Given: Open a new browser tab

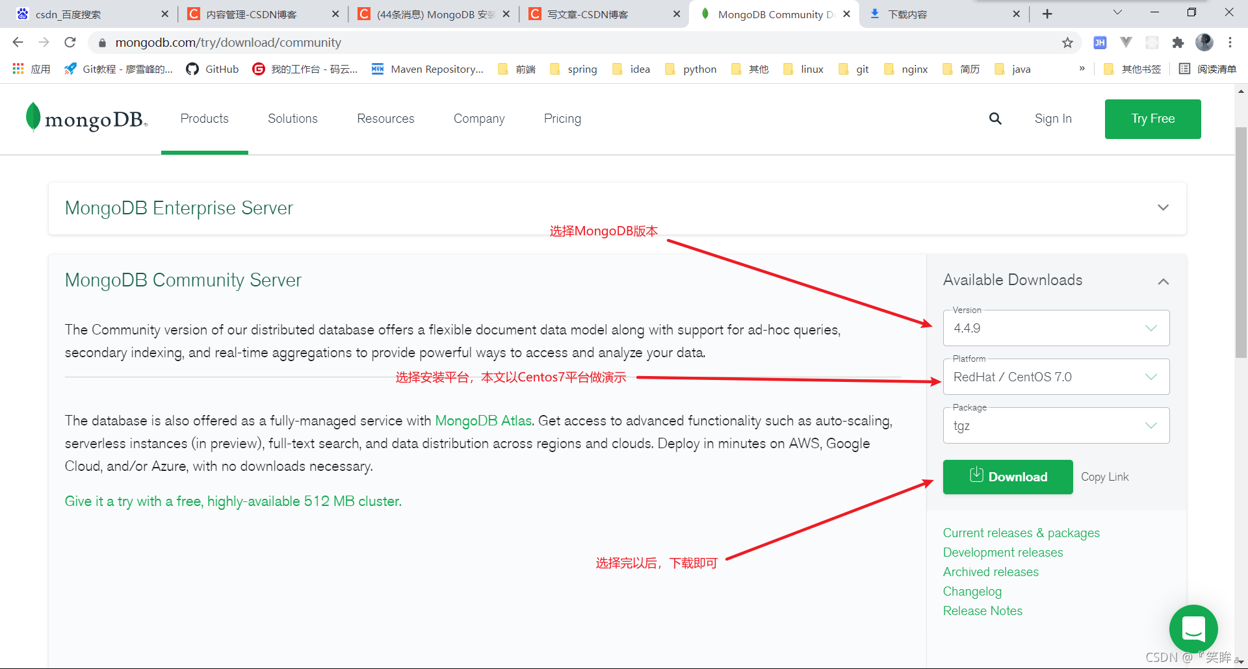Looking at the screenshot, I should pyautogui.click(x=1047, y=14).
